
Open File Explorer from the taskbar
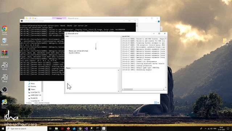[57, 128]
